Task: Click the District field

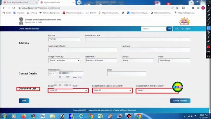Action: [x=137, y=60]
